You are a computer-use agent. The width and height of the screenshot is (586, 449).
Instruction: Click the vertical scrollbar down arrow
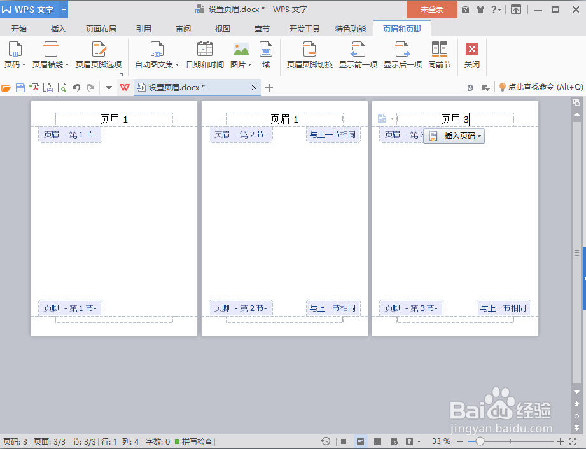click(x=576, y=392)
